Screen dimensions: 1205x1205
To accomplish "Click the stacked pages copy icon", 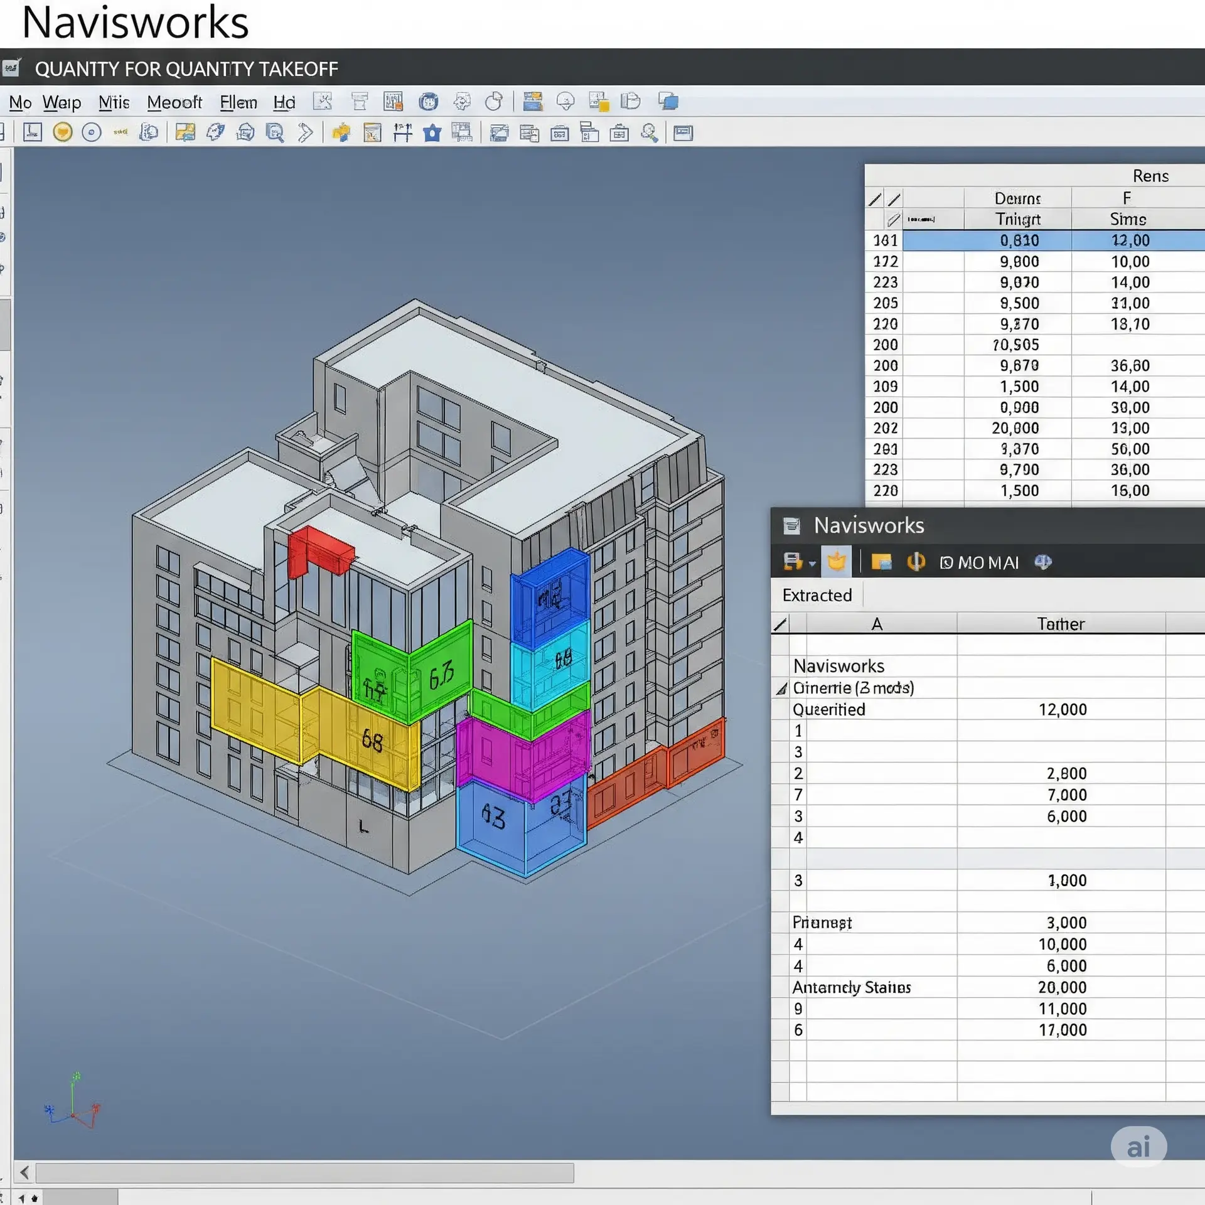I will [631, 102].
